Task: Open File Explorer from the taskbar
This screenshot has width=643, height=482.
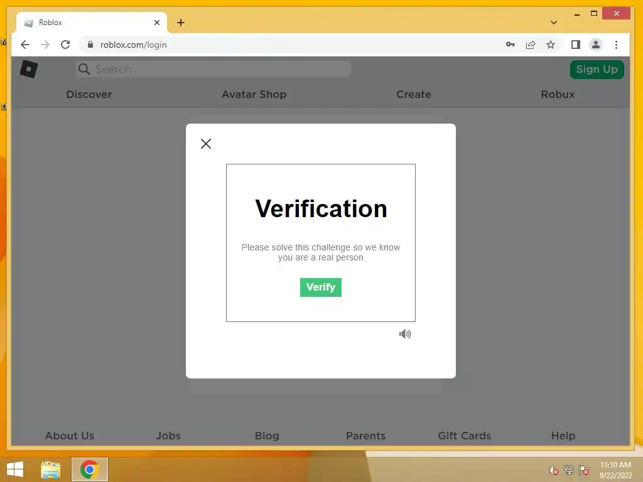Action: pyautogui.click(x=51, y=469)
